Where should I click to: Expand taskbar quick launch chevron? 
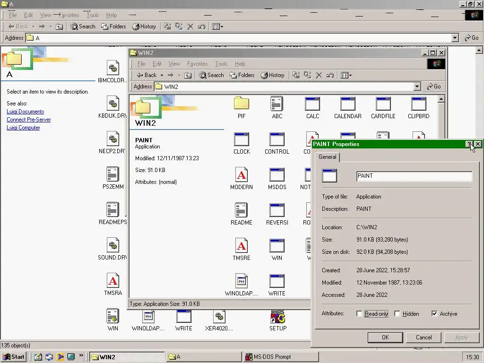coord(81,355)
